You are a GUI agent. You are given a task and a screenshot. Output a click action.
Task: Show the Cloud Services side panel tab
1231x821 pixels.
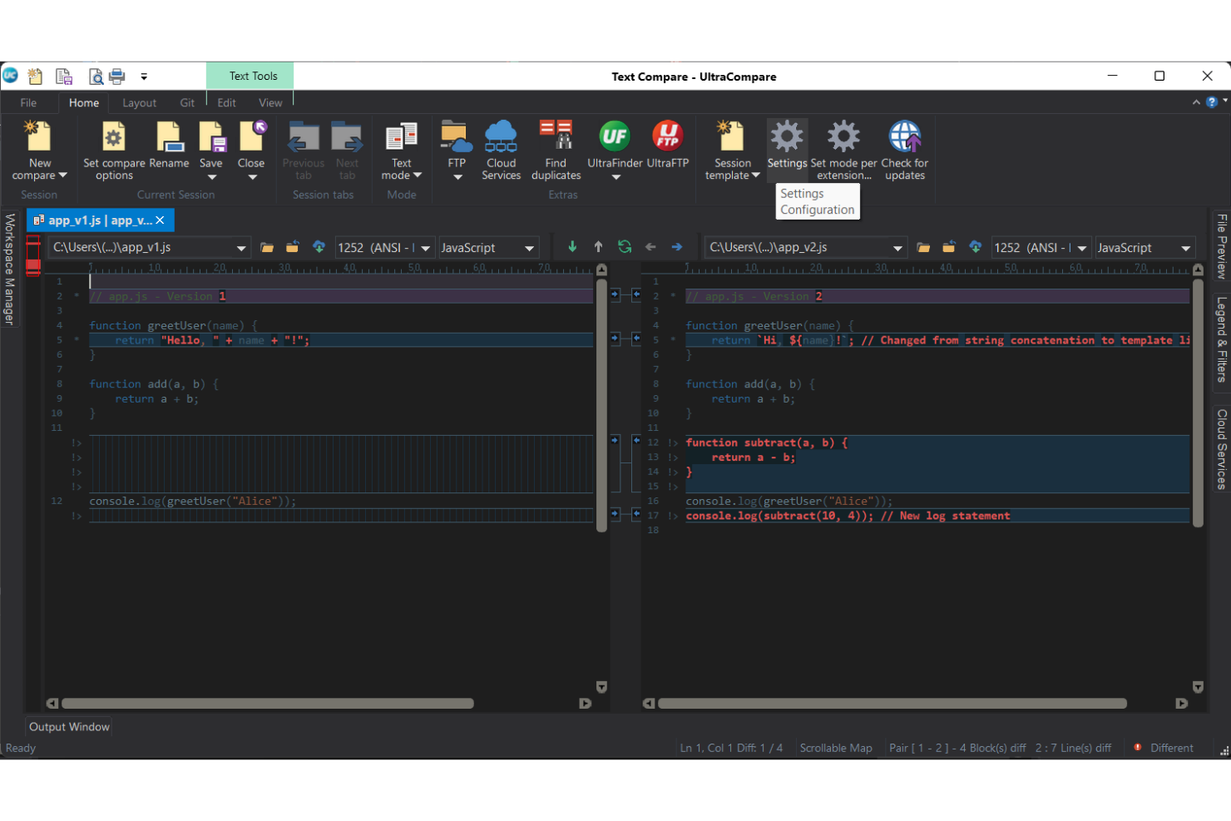coord(1221,449)
